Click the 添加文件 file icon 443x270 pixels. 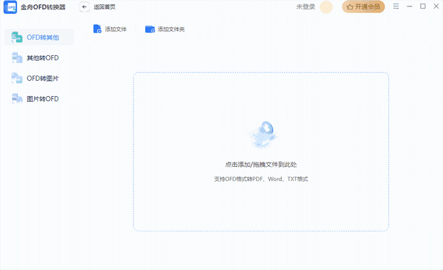pos(97,29)
